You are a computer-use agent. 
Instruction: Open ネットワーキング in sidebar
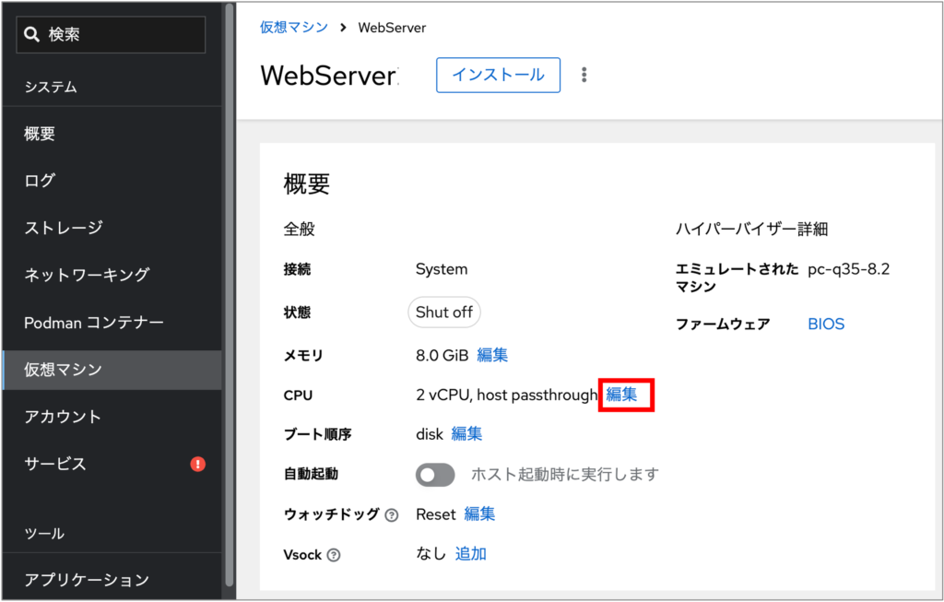(x=112, y=275)
